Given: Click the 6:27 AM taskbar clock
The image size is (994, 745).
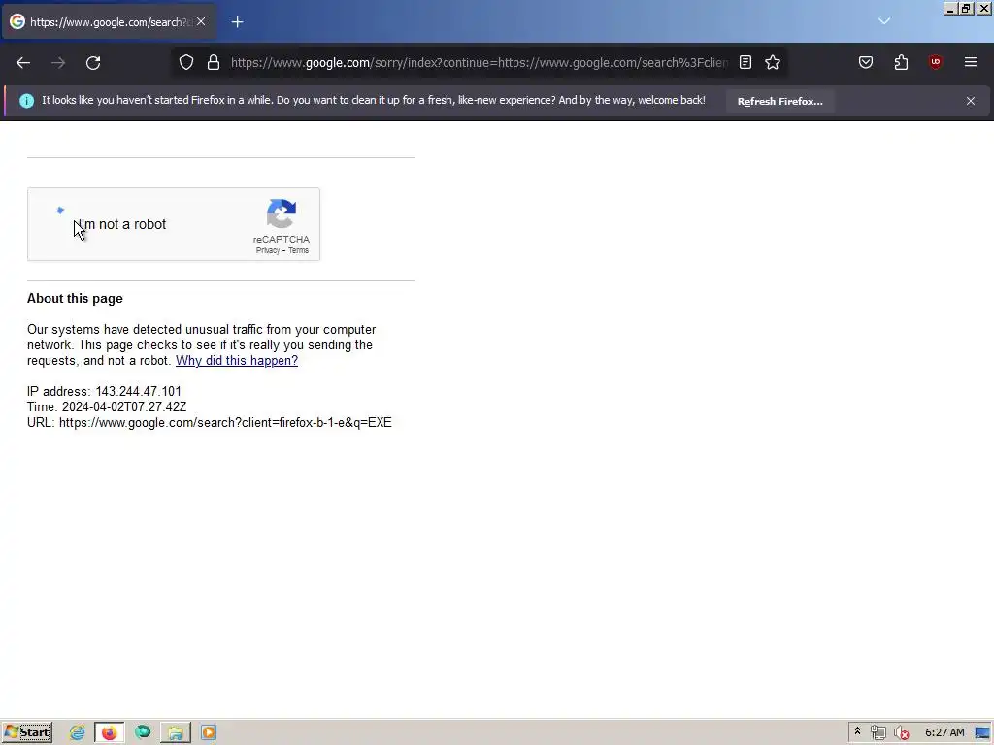Looking at the screenshot, I should (944, 733).
